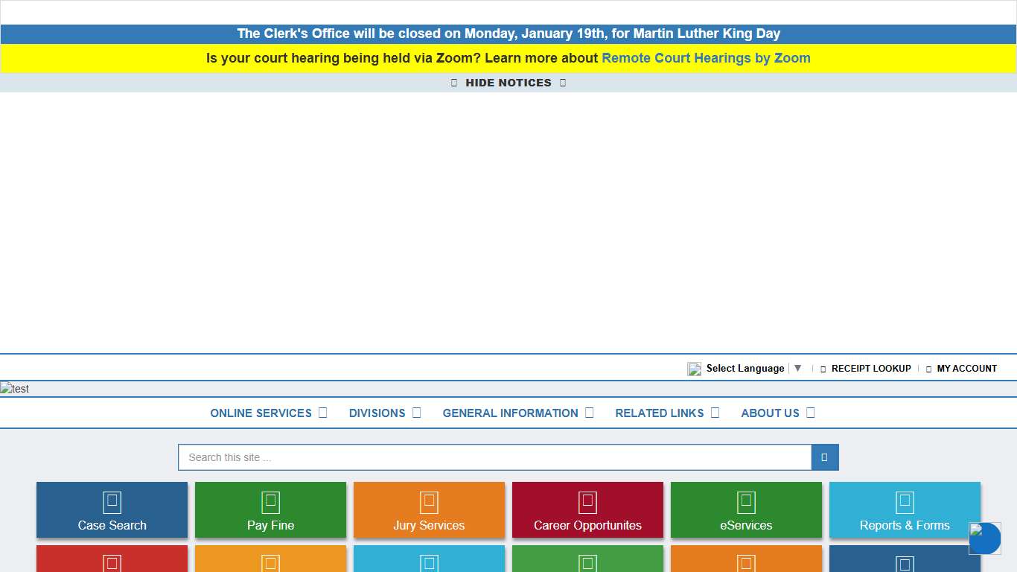Click the Pay Fine tile icon
Screen dimensions: 1017x572
point(270,503)
